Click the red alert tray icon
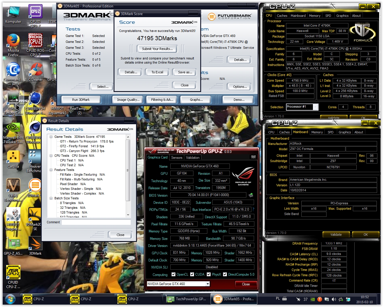383x307 pixels. pyautogui.click(x=319, y=299)
